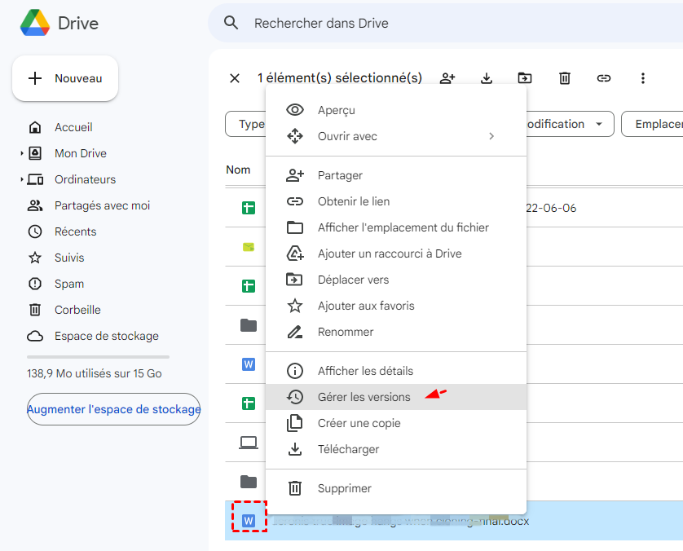This screenshot has height=551, width=683.
Task: Click the 138,9 Mo utilisés storage text
Action: [94, 374]
